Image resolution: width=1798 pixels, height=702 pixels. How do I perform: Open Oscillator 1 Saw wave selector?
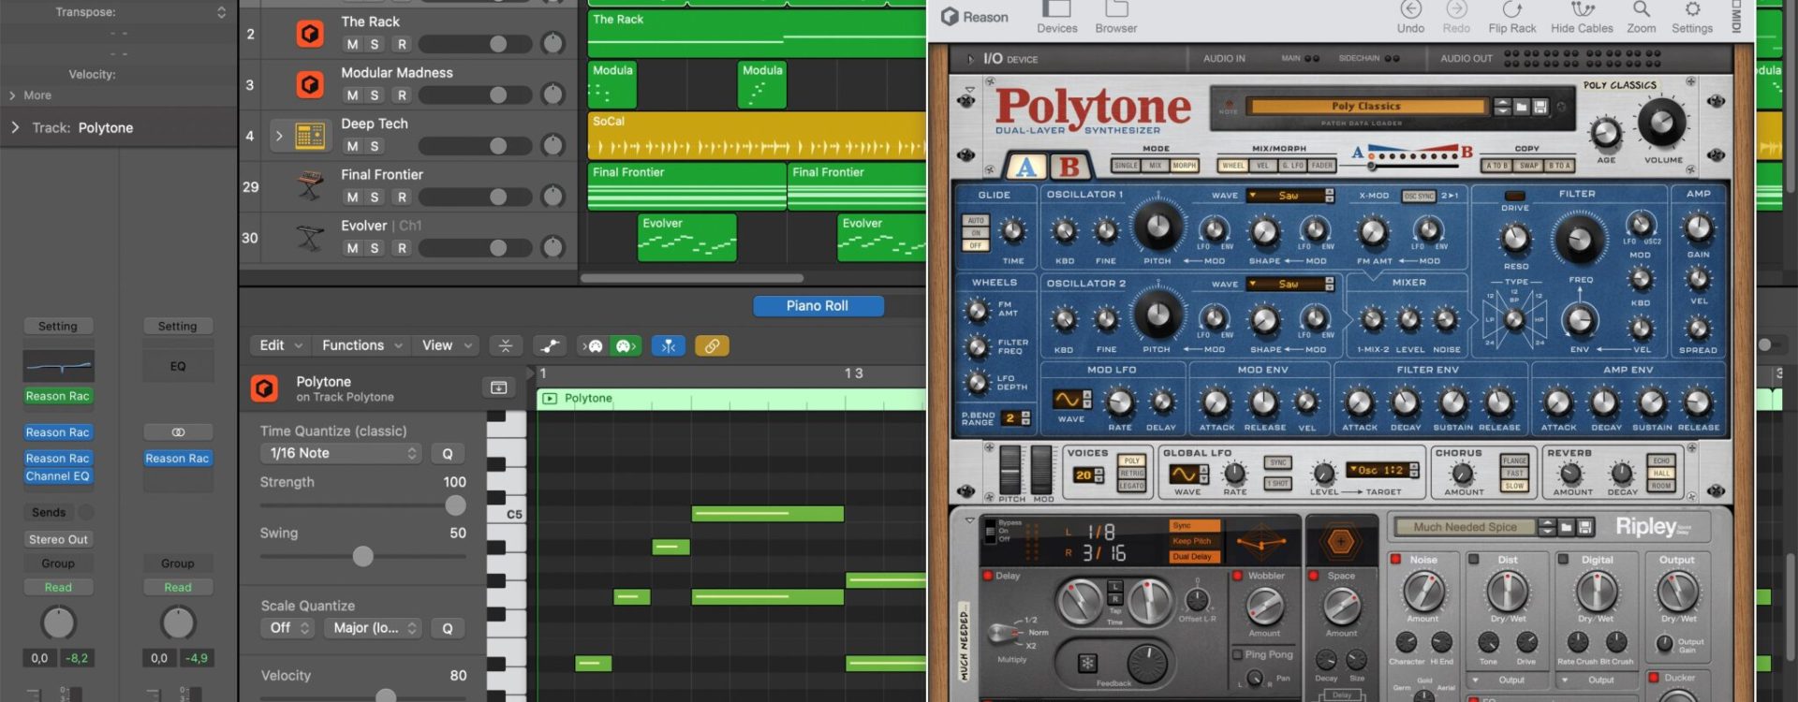1290,196
